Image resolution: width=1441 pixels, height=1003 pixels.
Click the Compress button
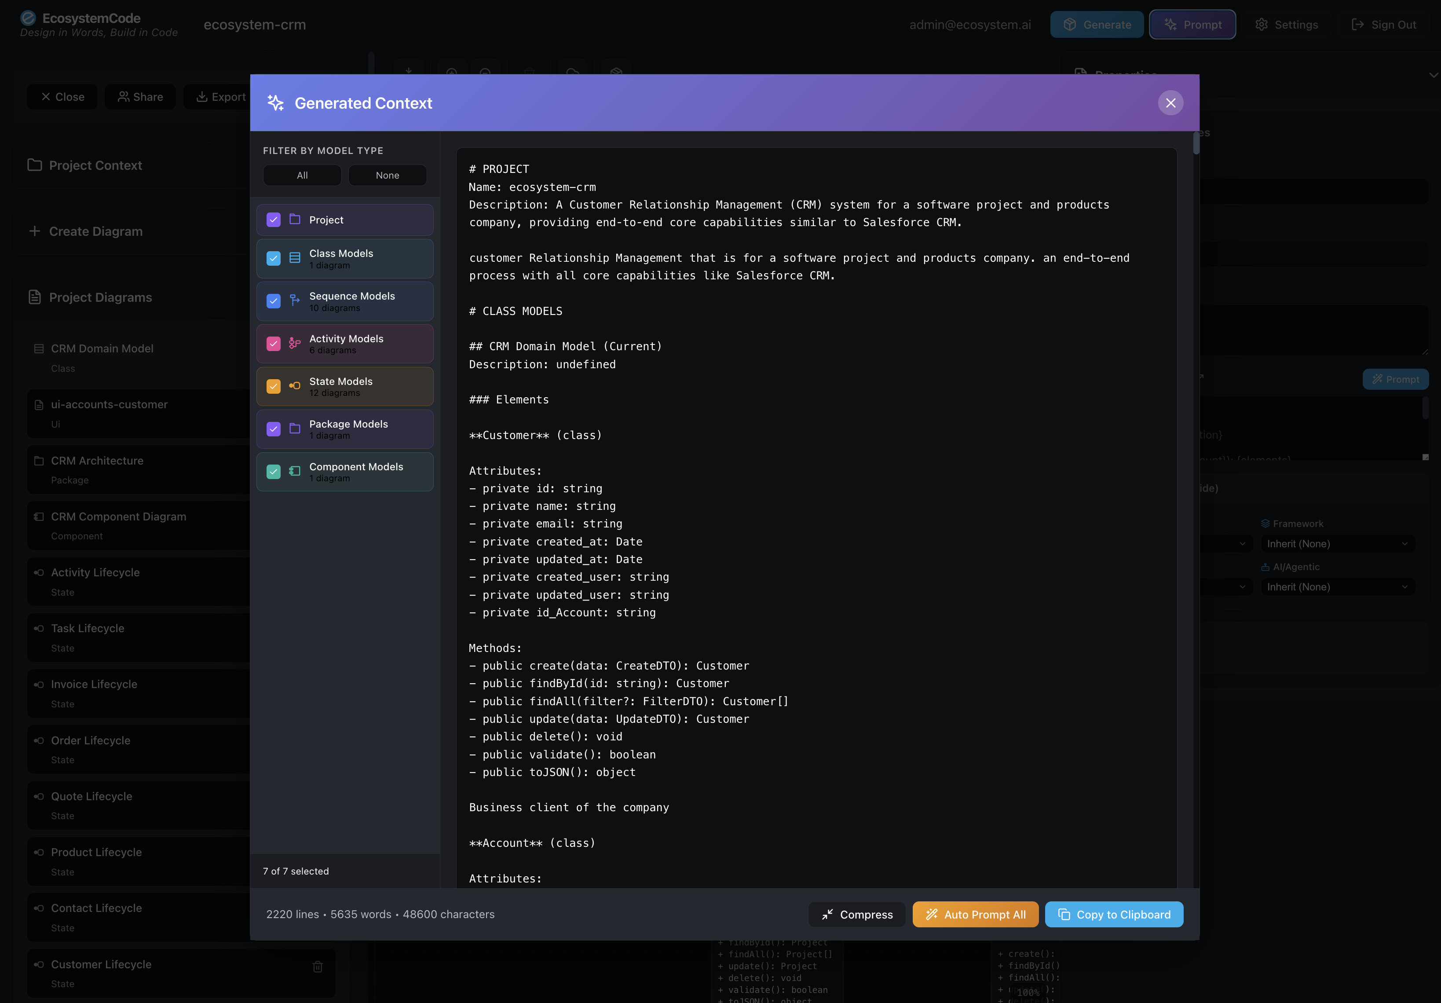tap(857, 915)
